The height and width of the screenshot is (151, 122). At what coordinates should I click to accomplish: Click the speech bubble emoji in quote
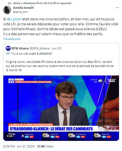tap(8, 54)
